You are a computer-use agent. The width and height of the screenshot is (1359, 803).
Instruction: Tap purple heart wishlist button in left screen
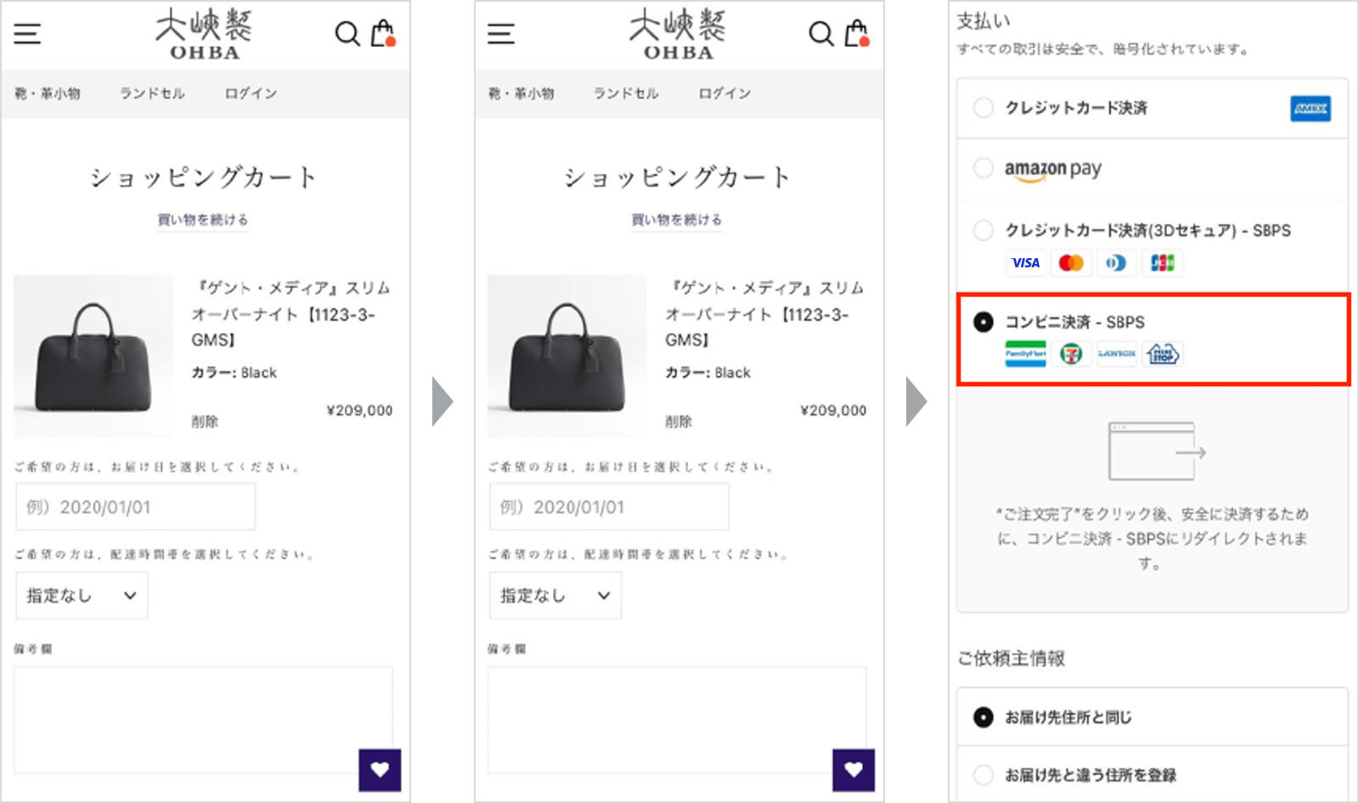(380, 770)
